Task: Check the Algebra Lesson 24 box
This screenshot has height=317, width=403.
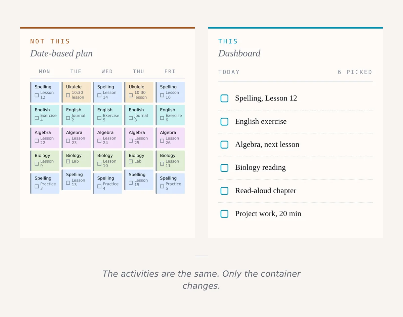Action: tap(99, 141)
